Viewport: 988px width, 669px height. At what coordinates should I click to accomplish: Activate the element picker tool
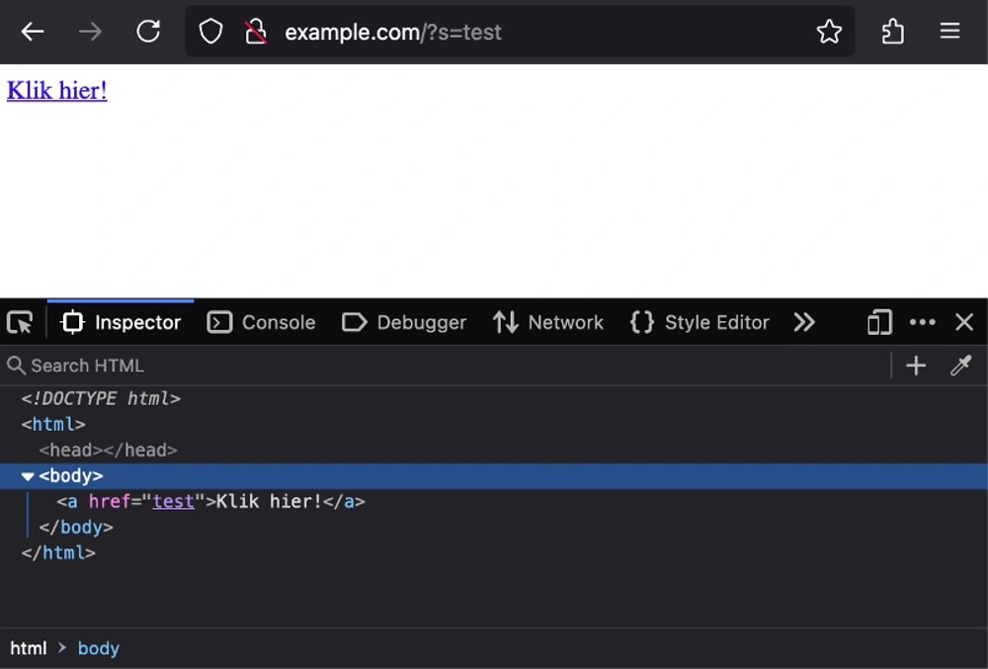pos(20,322)
